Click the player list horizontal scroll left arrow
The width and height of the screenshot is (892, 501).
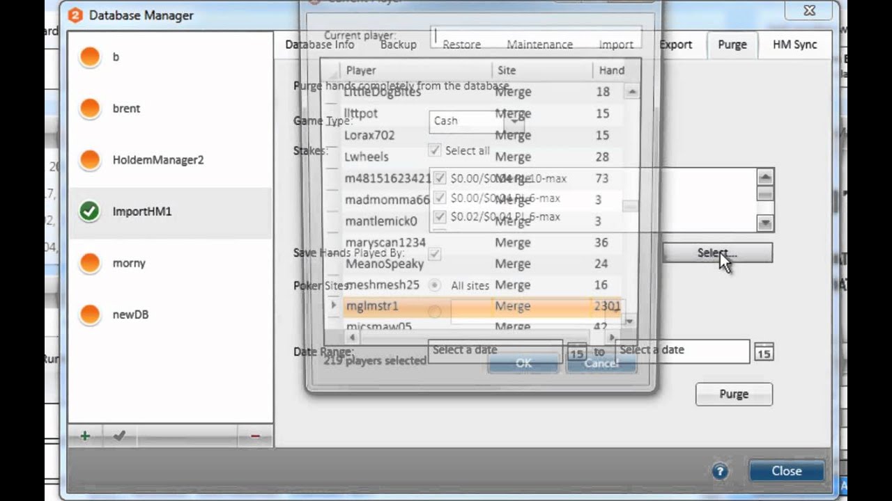click(351, 337)
